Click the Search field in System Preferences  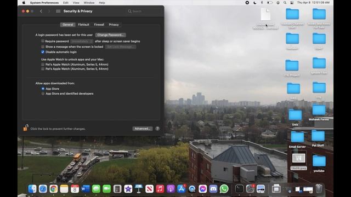coord(144,11)
